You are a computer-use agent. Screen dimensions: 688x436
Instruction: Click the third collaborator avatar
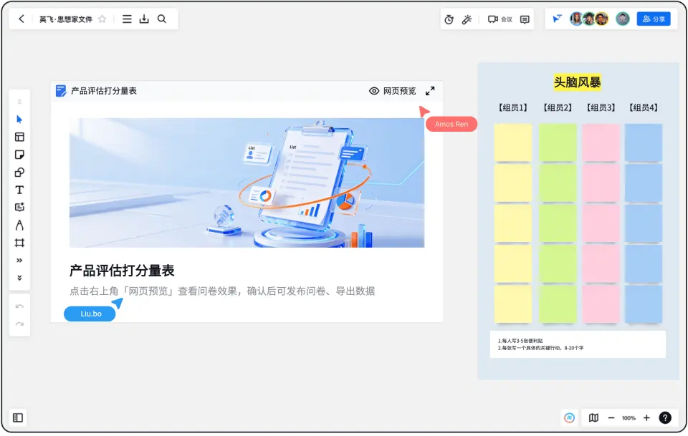[602, 19]
